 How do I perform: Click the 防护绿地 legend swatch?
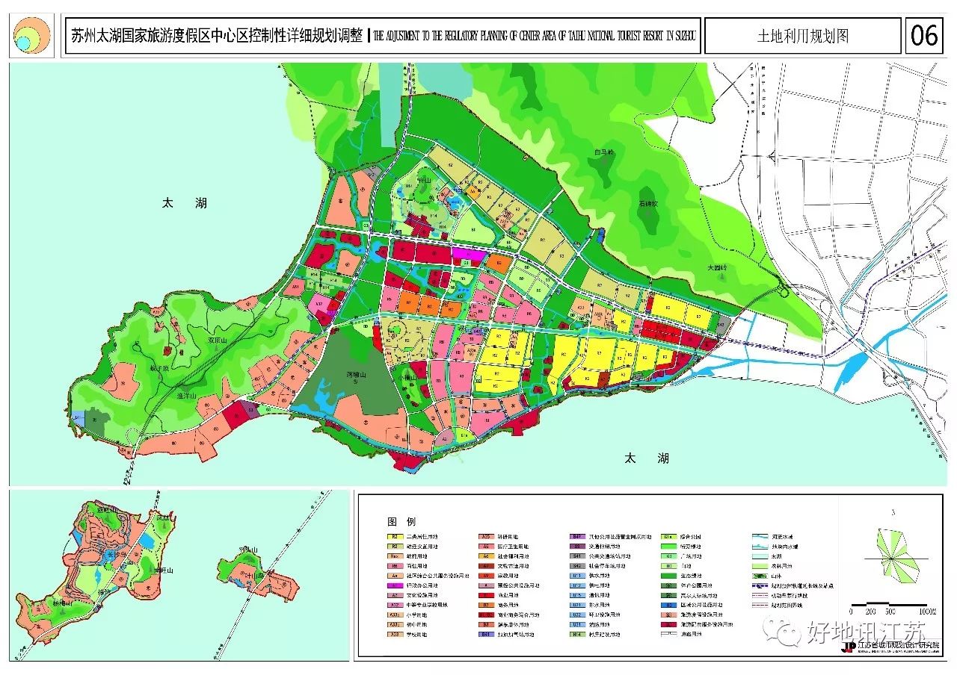pos(668,547)
